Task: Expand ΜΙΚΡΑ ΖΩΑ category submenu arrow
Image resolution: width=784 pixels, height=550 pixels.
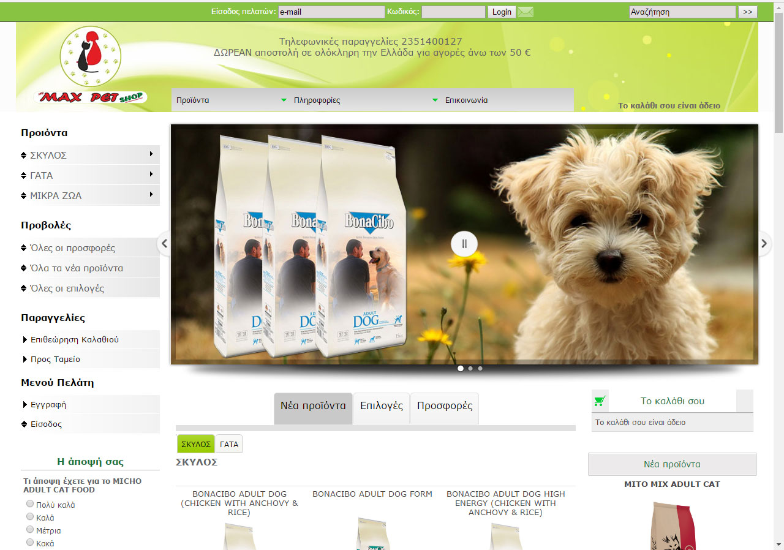Action: tap(151, 195)
